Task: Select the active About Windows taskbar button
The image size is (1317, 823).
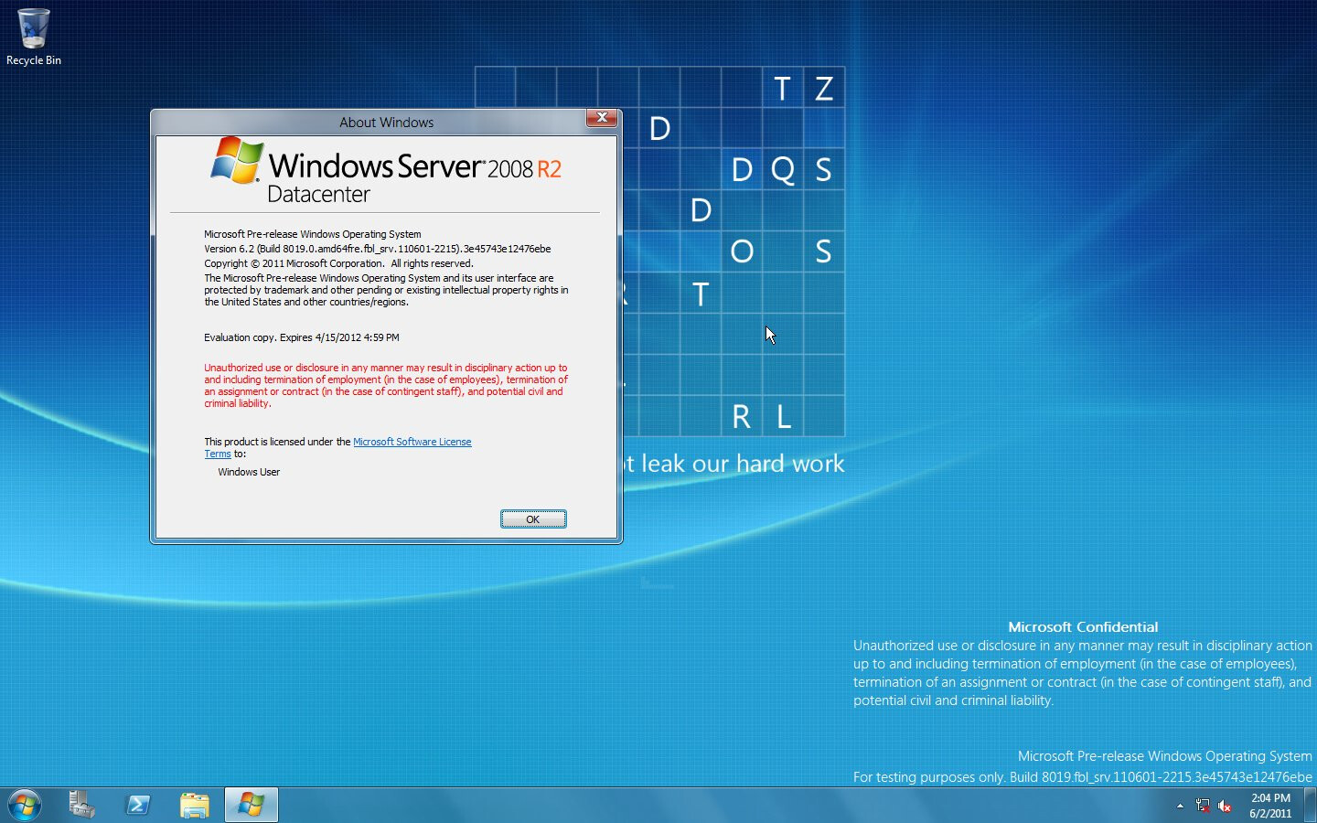Action: [x=251, y=805]
